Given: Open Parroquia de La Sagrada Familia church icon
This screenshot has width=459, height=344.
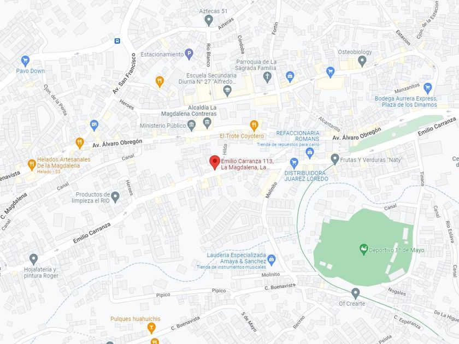Looking at the screenshot, I should click(267, 77).
